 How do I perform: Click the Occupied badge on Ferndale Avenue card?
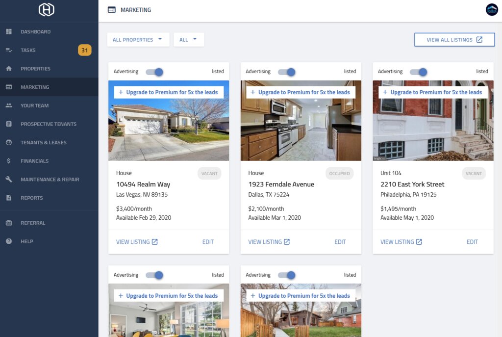(339, 173)
